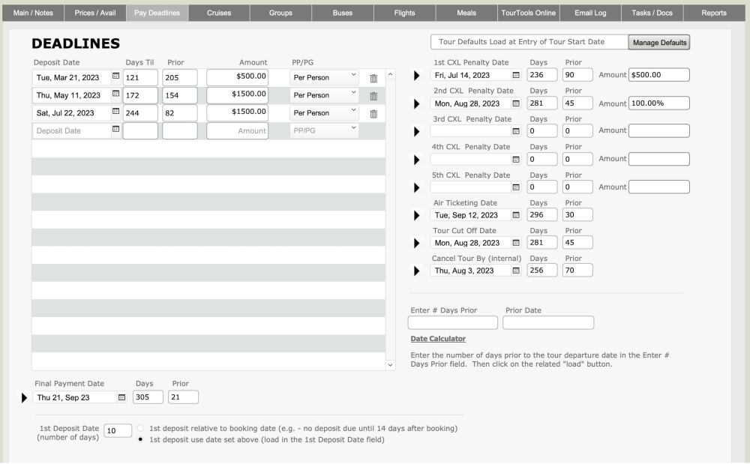Click load arrow for Final Payment Date
This screenshot has width=750, height=464.
(x=25, y=397)
